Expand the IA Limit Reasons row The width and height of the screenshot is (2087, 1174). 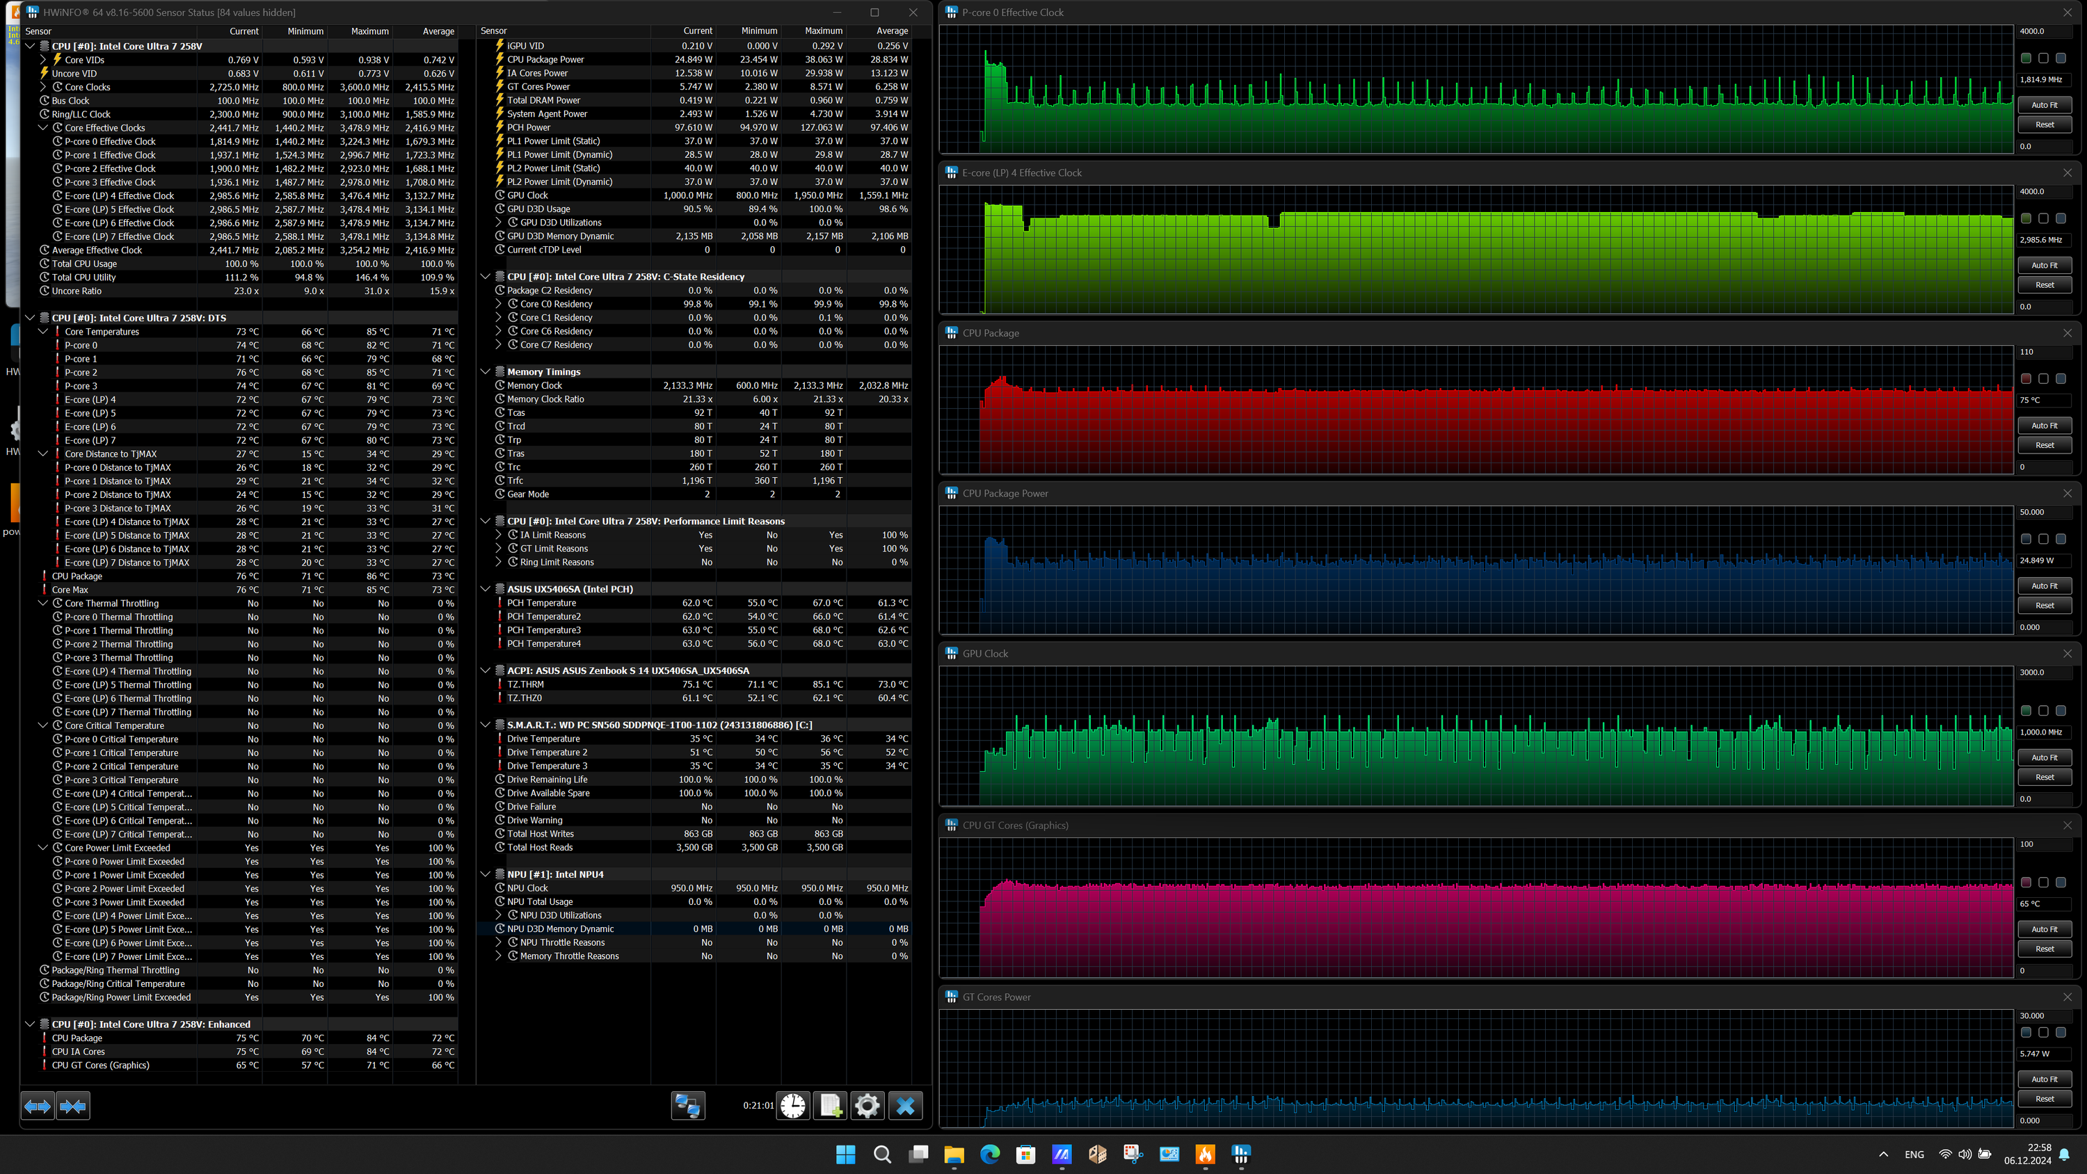tap(499, 535)
